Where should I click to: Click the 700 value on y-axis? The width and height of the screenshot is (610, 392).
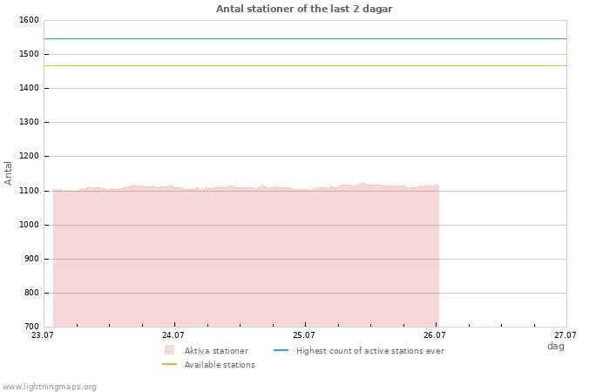pos(31,327)
